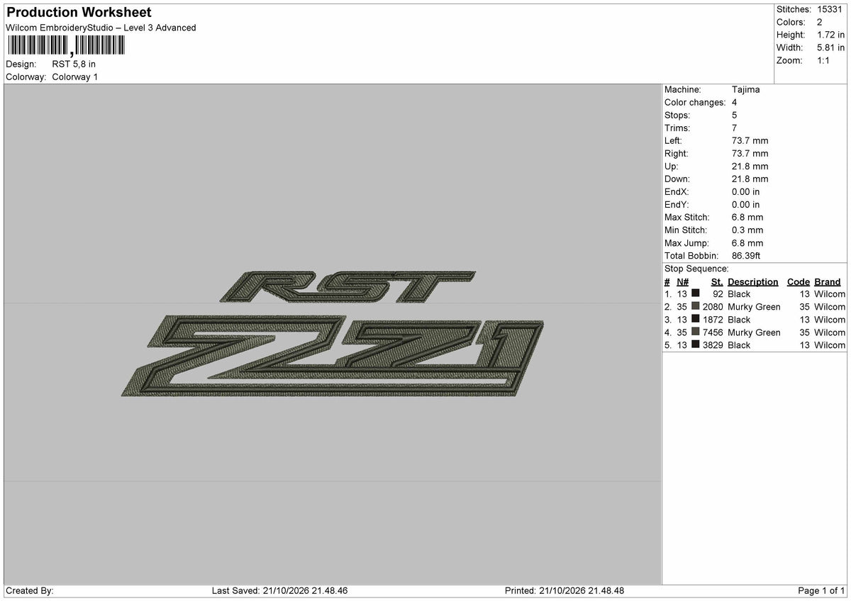Viewport: 851px width, 601px height.
Task: Click the black swatch for stop 1
Action: [696, 294]
